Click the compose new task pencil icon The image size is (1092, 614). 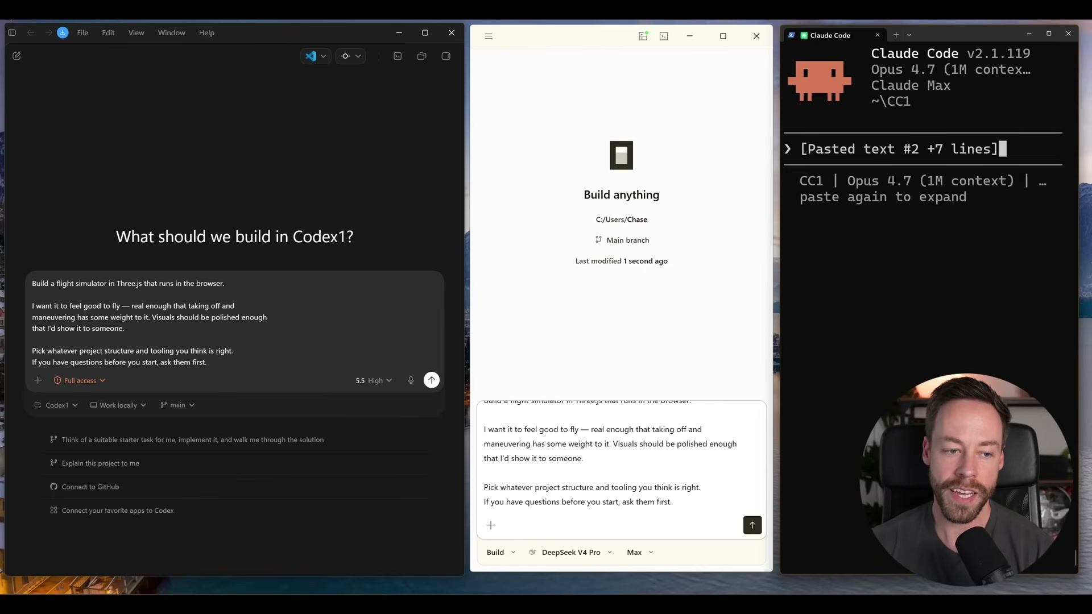(17, 56)
